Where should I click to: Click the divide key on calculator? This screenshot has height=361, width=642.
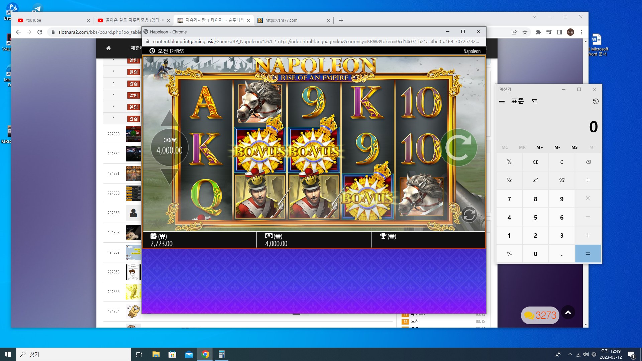[588, 180]
